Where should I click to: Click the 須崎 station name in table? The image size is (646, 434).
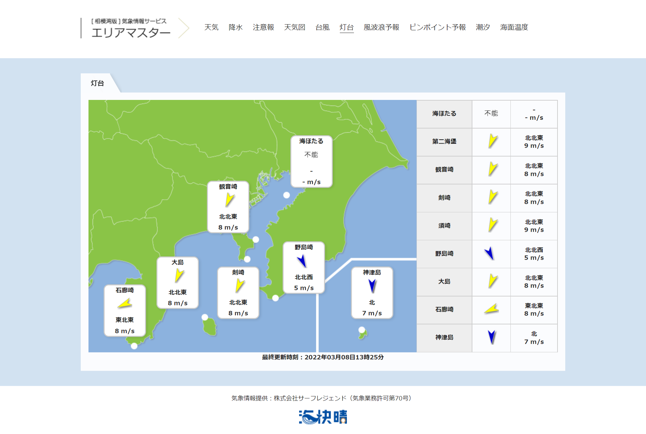pos(444,226)
